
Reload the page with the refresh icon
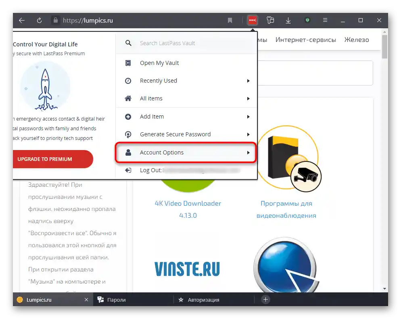(x=39, y=21)
